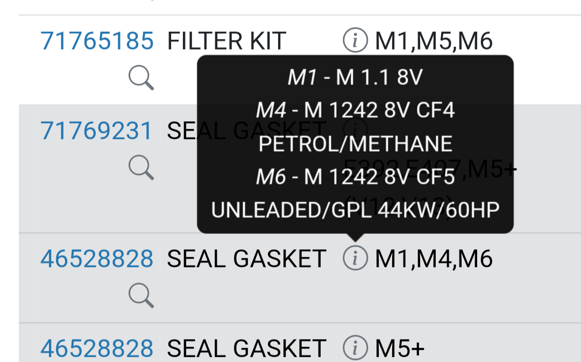Click SEAL GASKET text beside 71769231

click(246, 131)
